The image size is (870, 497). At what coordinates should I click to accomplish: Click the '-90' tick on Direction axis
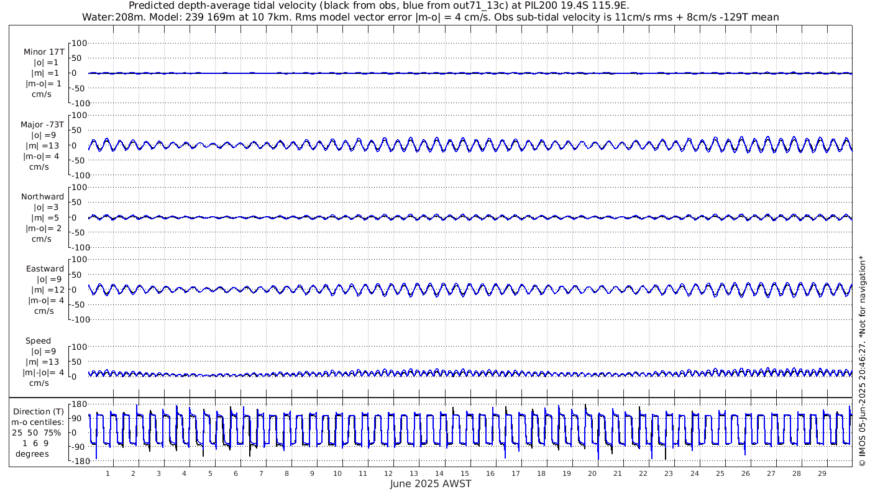pos(79,447)
